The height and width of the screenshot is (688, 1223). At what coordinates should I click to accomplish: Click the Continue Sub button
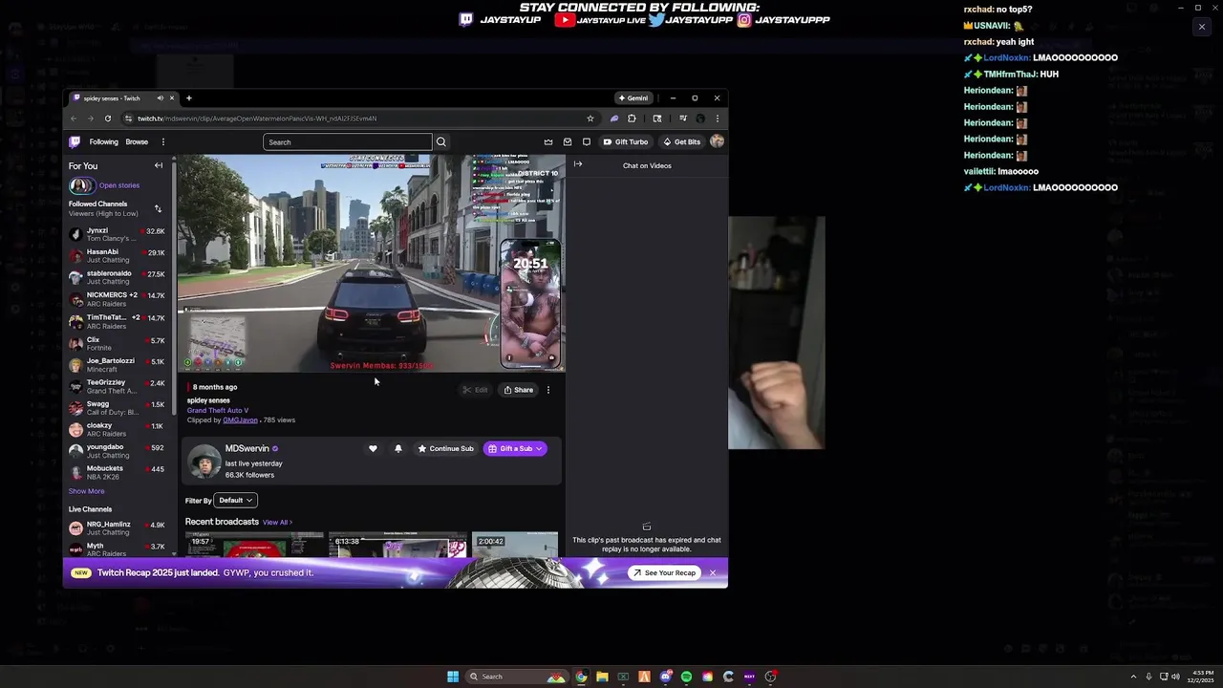point(445,448)
